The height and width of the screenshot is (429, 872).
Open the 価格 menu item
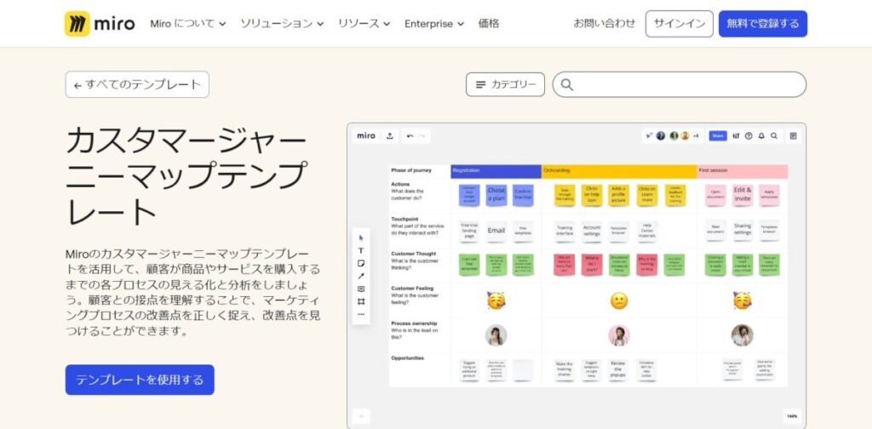(489, 24)
